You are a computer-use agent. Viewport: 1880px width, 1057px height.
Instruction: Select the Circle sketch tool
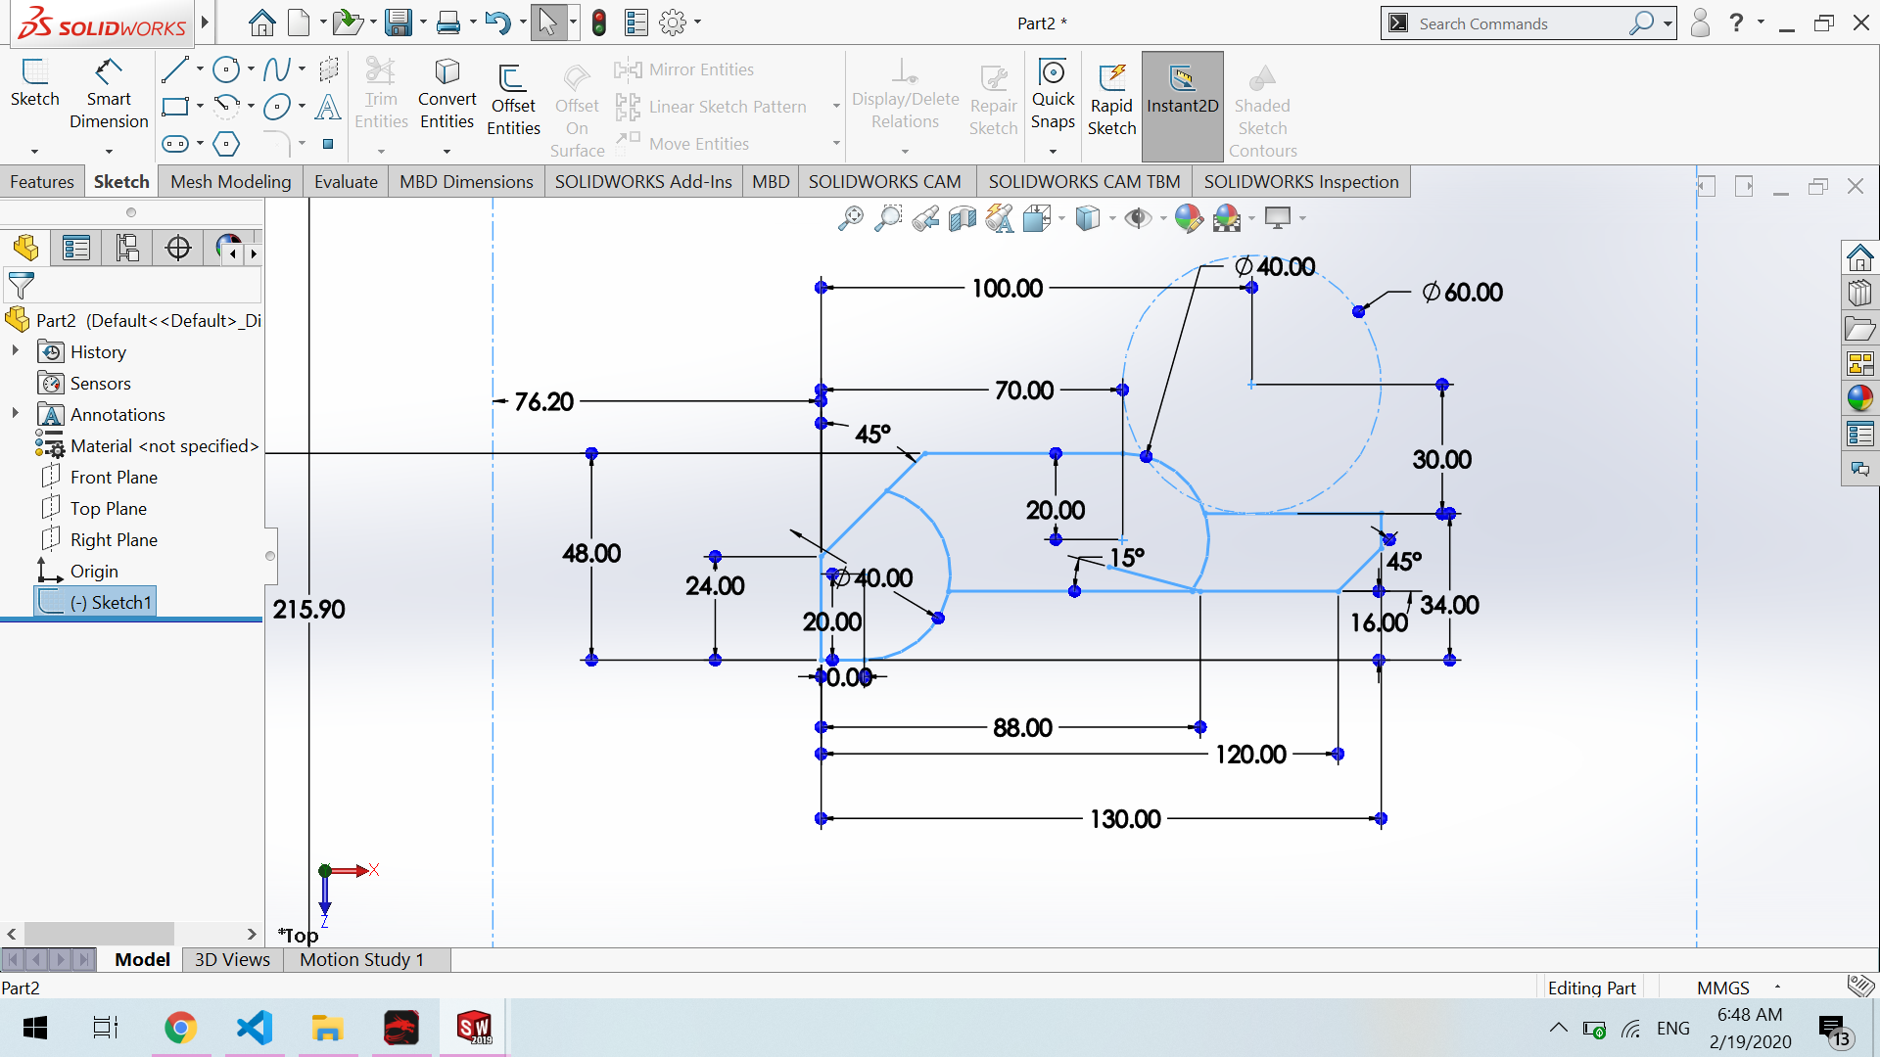click(x=226, y=69)
